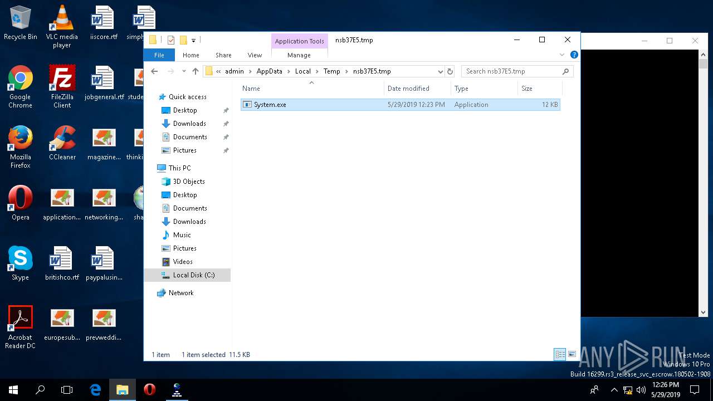
Task: Open Opera from the taskbar
Action: [149, 390]
